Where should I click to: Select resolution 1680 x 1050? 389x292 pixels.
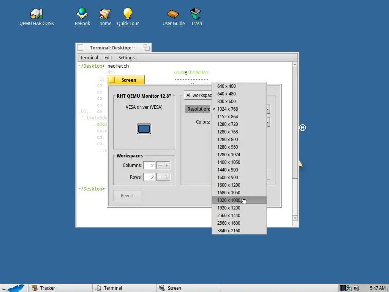pyautogui.click(x=239, y=192)
